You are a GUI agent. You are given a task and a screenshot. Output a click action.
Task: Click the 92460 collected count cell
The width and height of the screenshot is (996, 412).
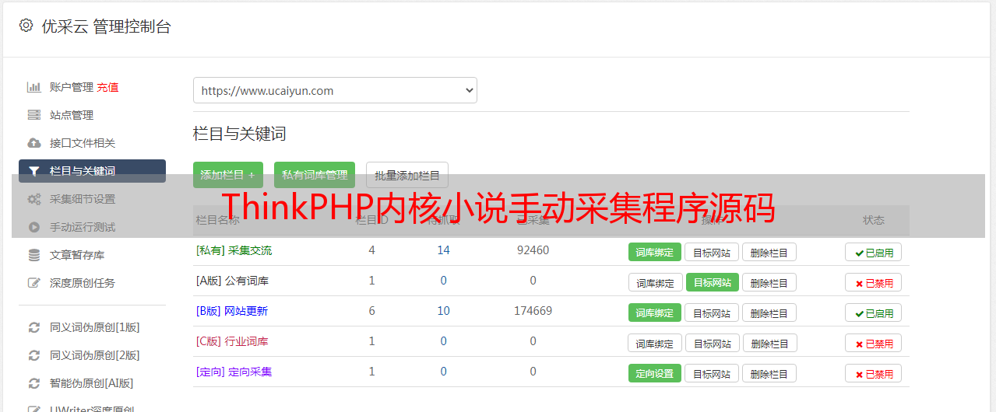click(533, 250)
